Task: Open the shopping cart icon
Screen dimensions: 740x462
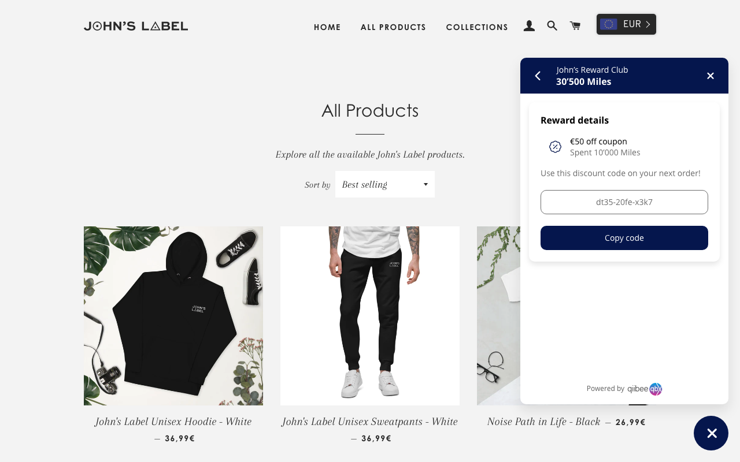Action: pyautogui.click(x=575, y=26)
